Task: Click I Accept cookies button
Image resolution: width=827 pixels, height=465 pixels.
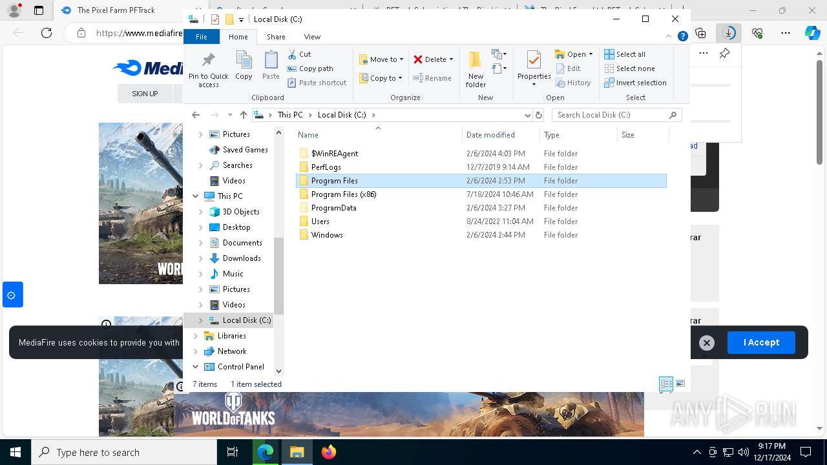Action: [x=761, y=342]
